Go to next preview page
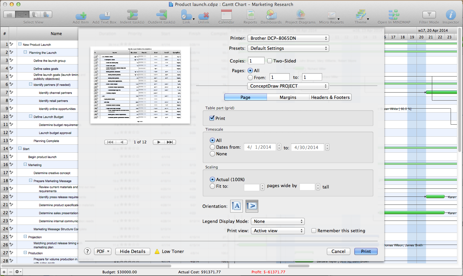463x276 pixels. coord(159,142)
